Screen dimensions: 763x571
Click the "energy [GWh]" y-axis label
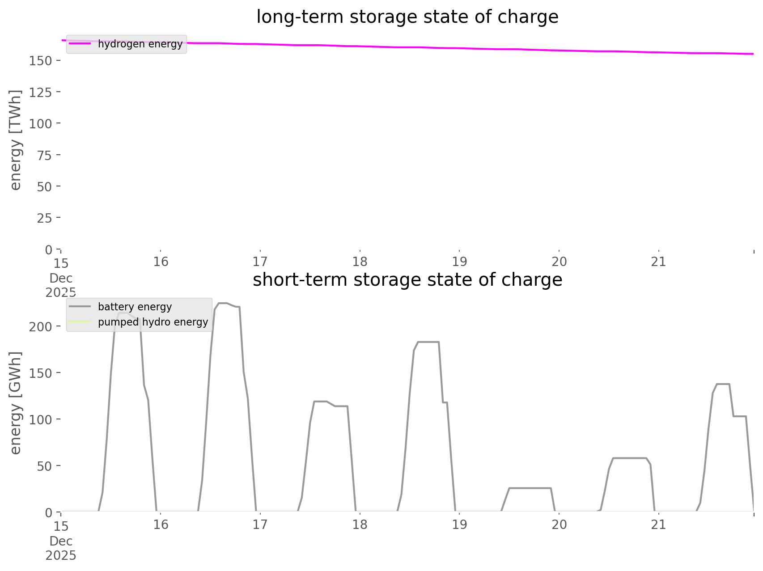click(x=16, y=403)
